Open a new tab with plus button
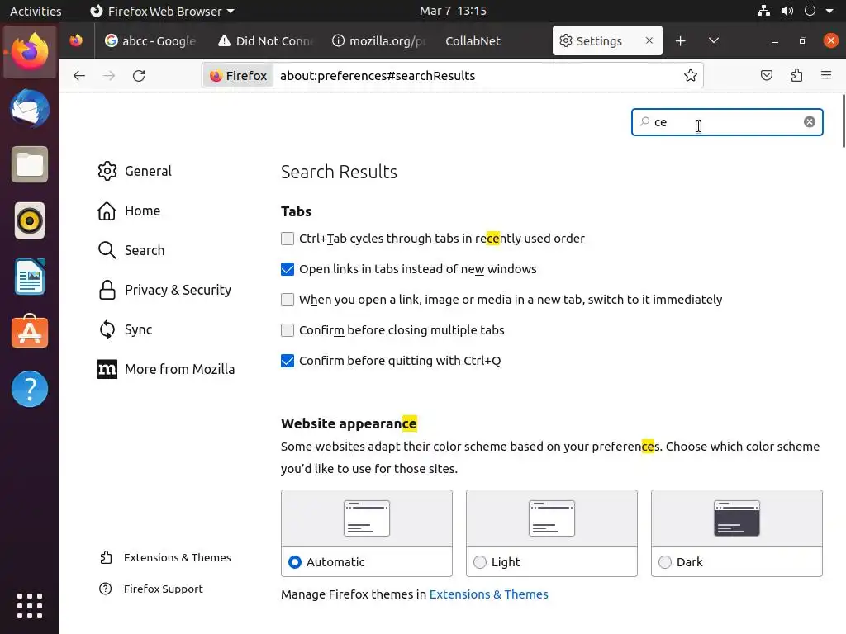This screenshot has height=634, width=846. (x=680, y=41)
